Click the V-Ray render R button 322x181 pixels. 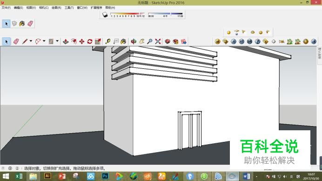234,41
